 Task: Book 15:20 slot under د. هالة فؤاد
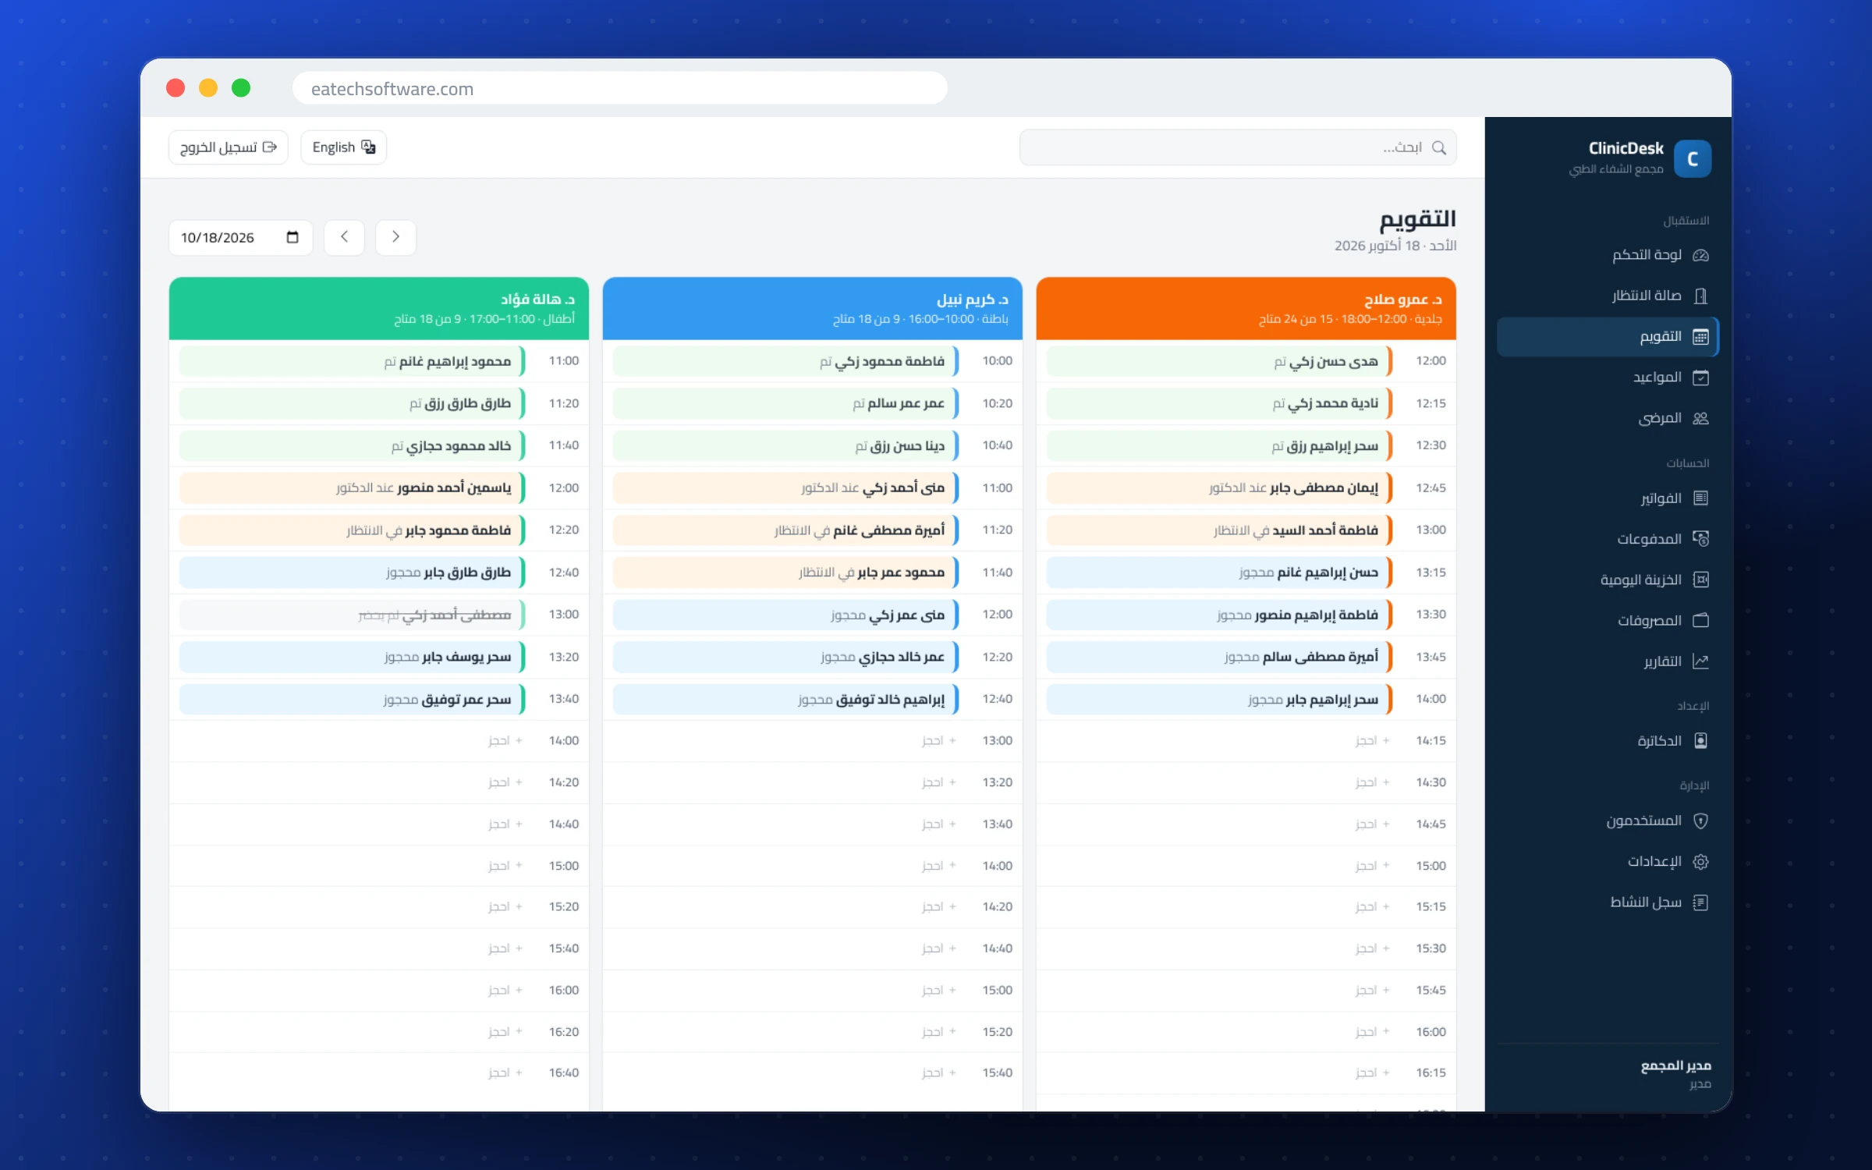505,906
